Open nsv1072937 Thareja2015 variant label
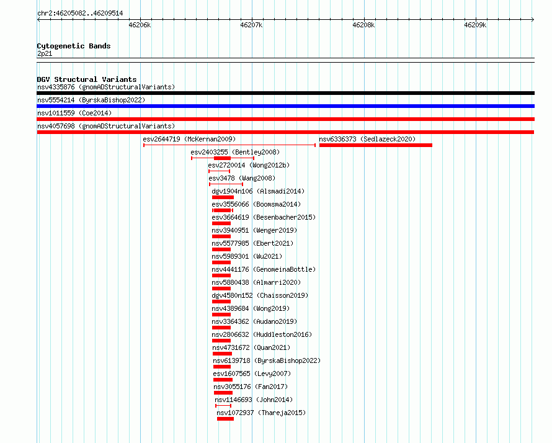Image resolution: width=552 pixels, height=443 pixels. 261,413
